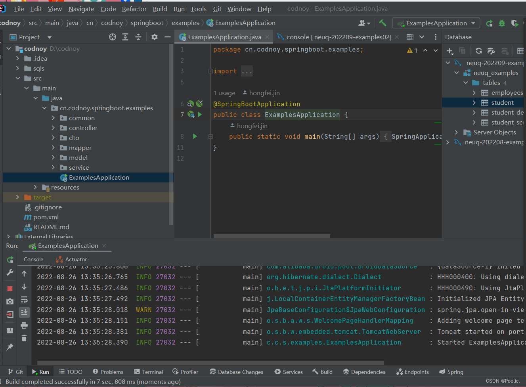Image resolution: width=526 pixels, height=387 pixels.
Task: Open the Refactor menu
Action: coord(134,9)
